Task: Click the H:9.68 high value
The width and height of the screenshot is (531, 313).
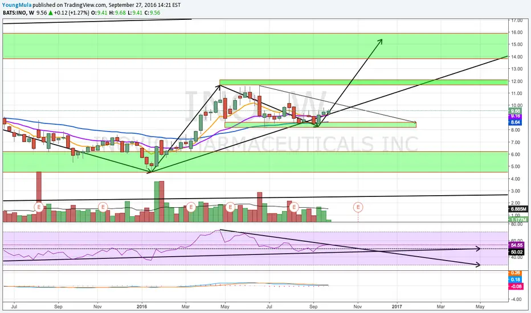Action: coord(117,13)
